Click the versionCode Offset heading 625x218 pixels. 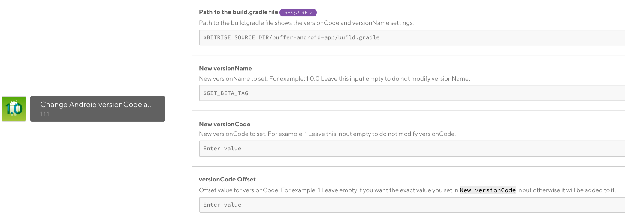pyautogui.click(x=227, y=179)
